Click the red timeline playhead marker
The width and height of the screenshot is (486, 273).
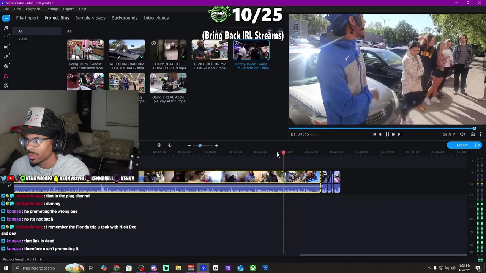pyautogui.click(x=284, y=152)
